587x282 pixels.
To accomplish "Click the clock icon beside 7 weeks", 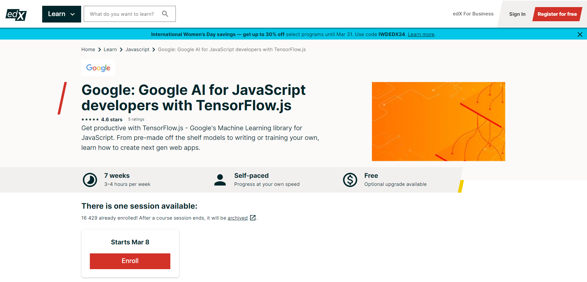I will tap(90, 180).
